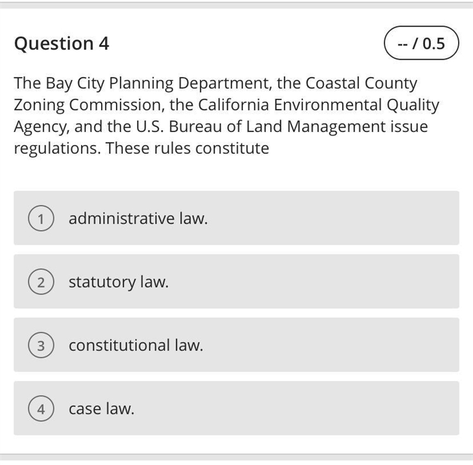Select the circled number 2 answer marker

click(41, 282)
